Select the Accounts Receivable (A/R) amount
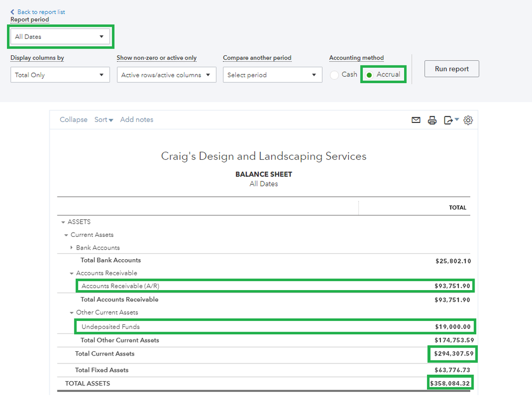The height and width of the screenshot is (420, 532). coord(452,286)
